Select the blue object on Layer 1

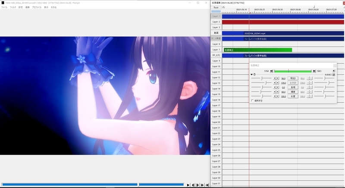283,16
